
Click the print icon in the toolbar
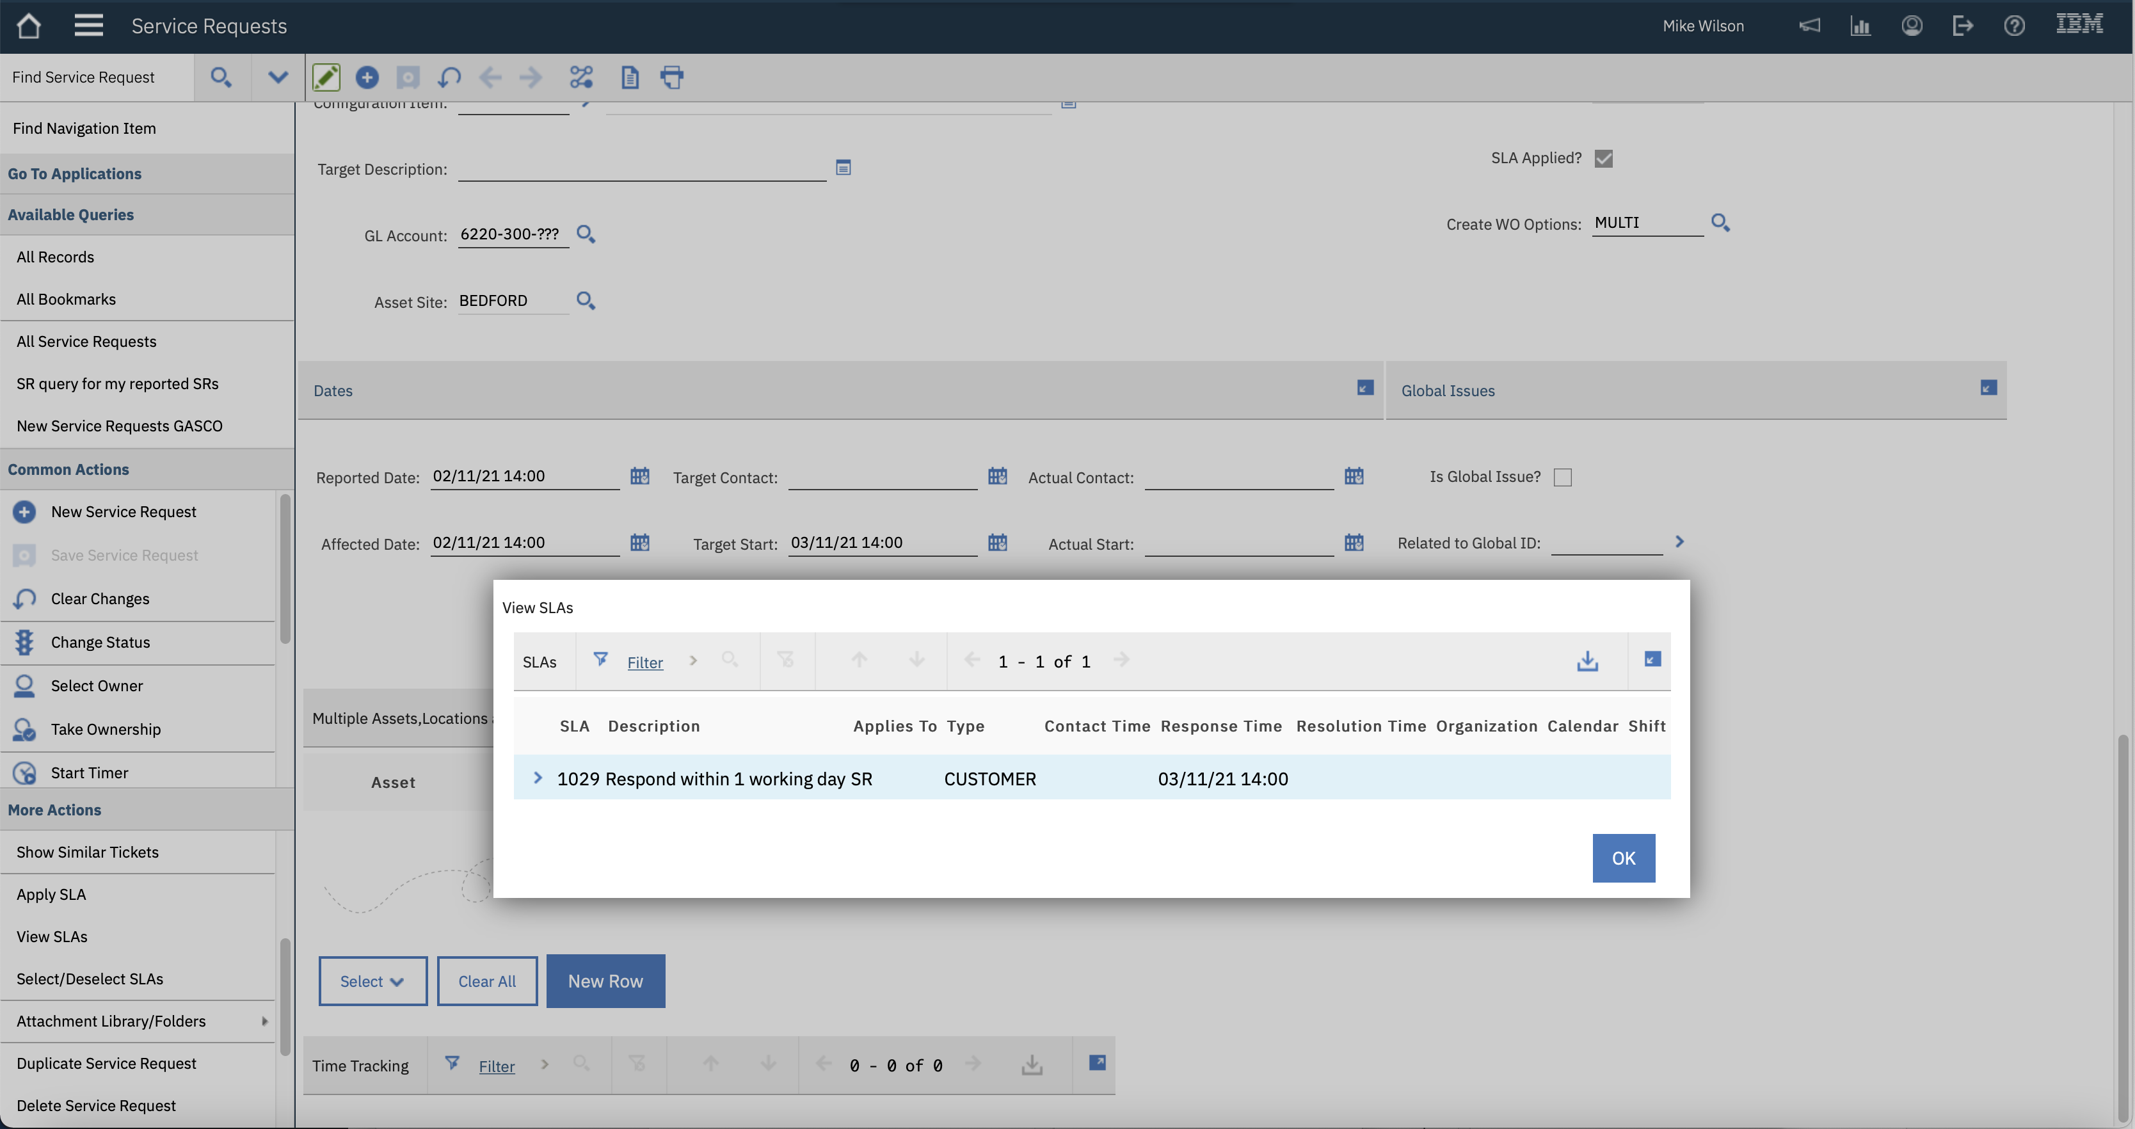tap(671, 77)
